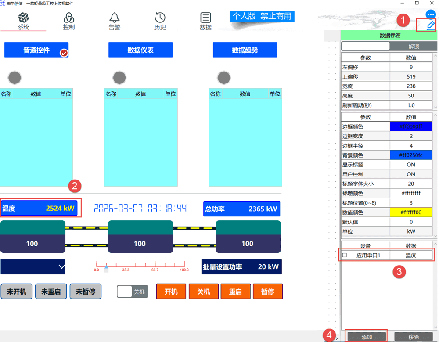439x342 pixels.
Task: Open the 控制 control tab icon
Action: [69, 18]
